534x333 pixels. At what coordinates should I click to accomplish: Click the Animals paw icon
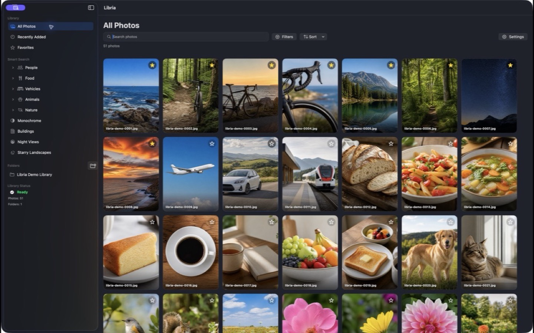coord(20,100)
